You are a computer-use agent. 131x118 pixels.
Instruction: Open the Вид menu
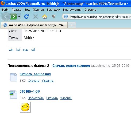(x=27, y=10)
